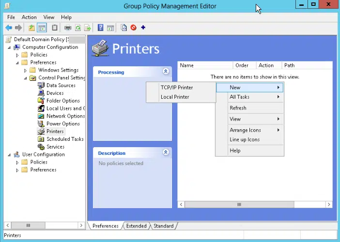Collapse the Control Panel Settings node
The width and height of the screenshot is (340, 242).
point(25,78)
